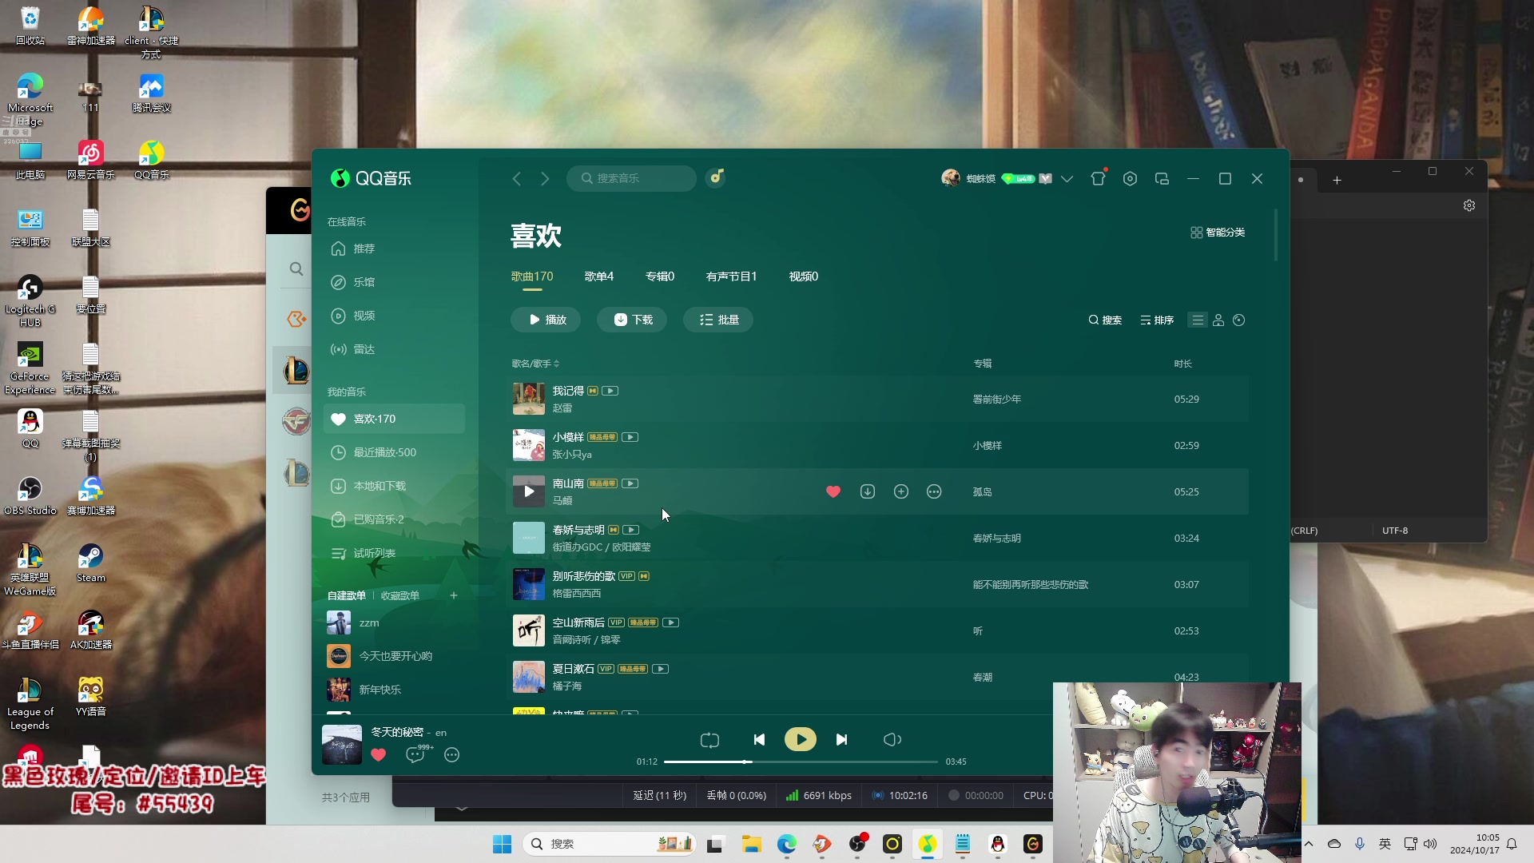The height and width of the screenshot is (863, 1534).
Task: Go back with the left arrow
Action: click(x=517, y=179)
